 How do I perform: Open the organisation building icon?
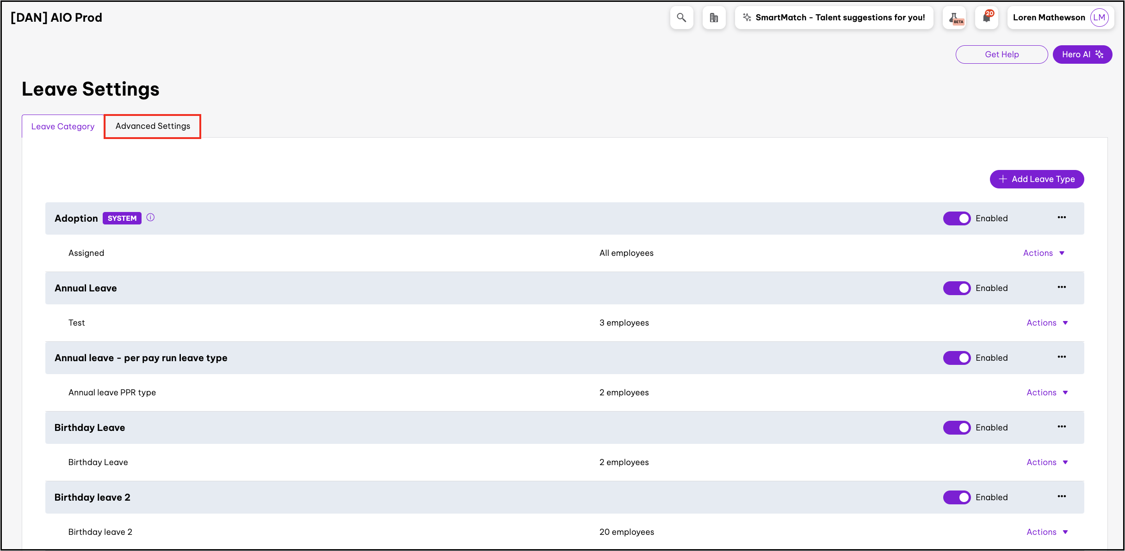[x=714, y=18]
